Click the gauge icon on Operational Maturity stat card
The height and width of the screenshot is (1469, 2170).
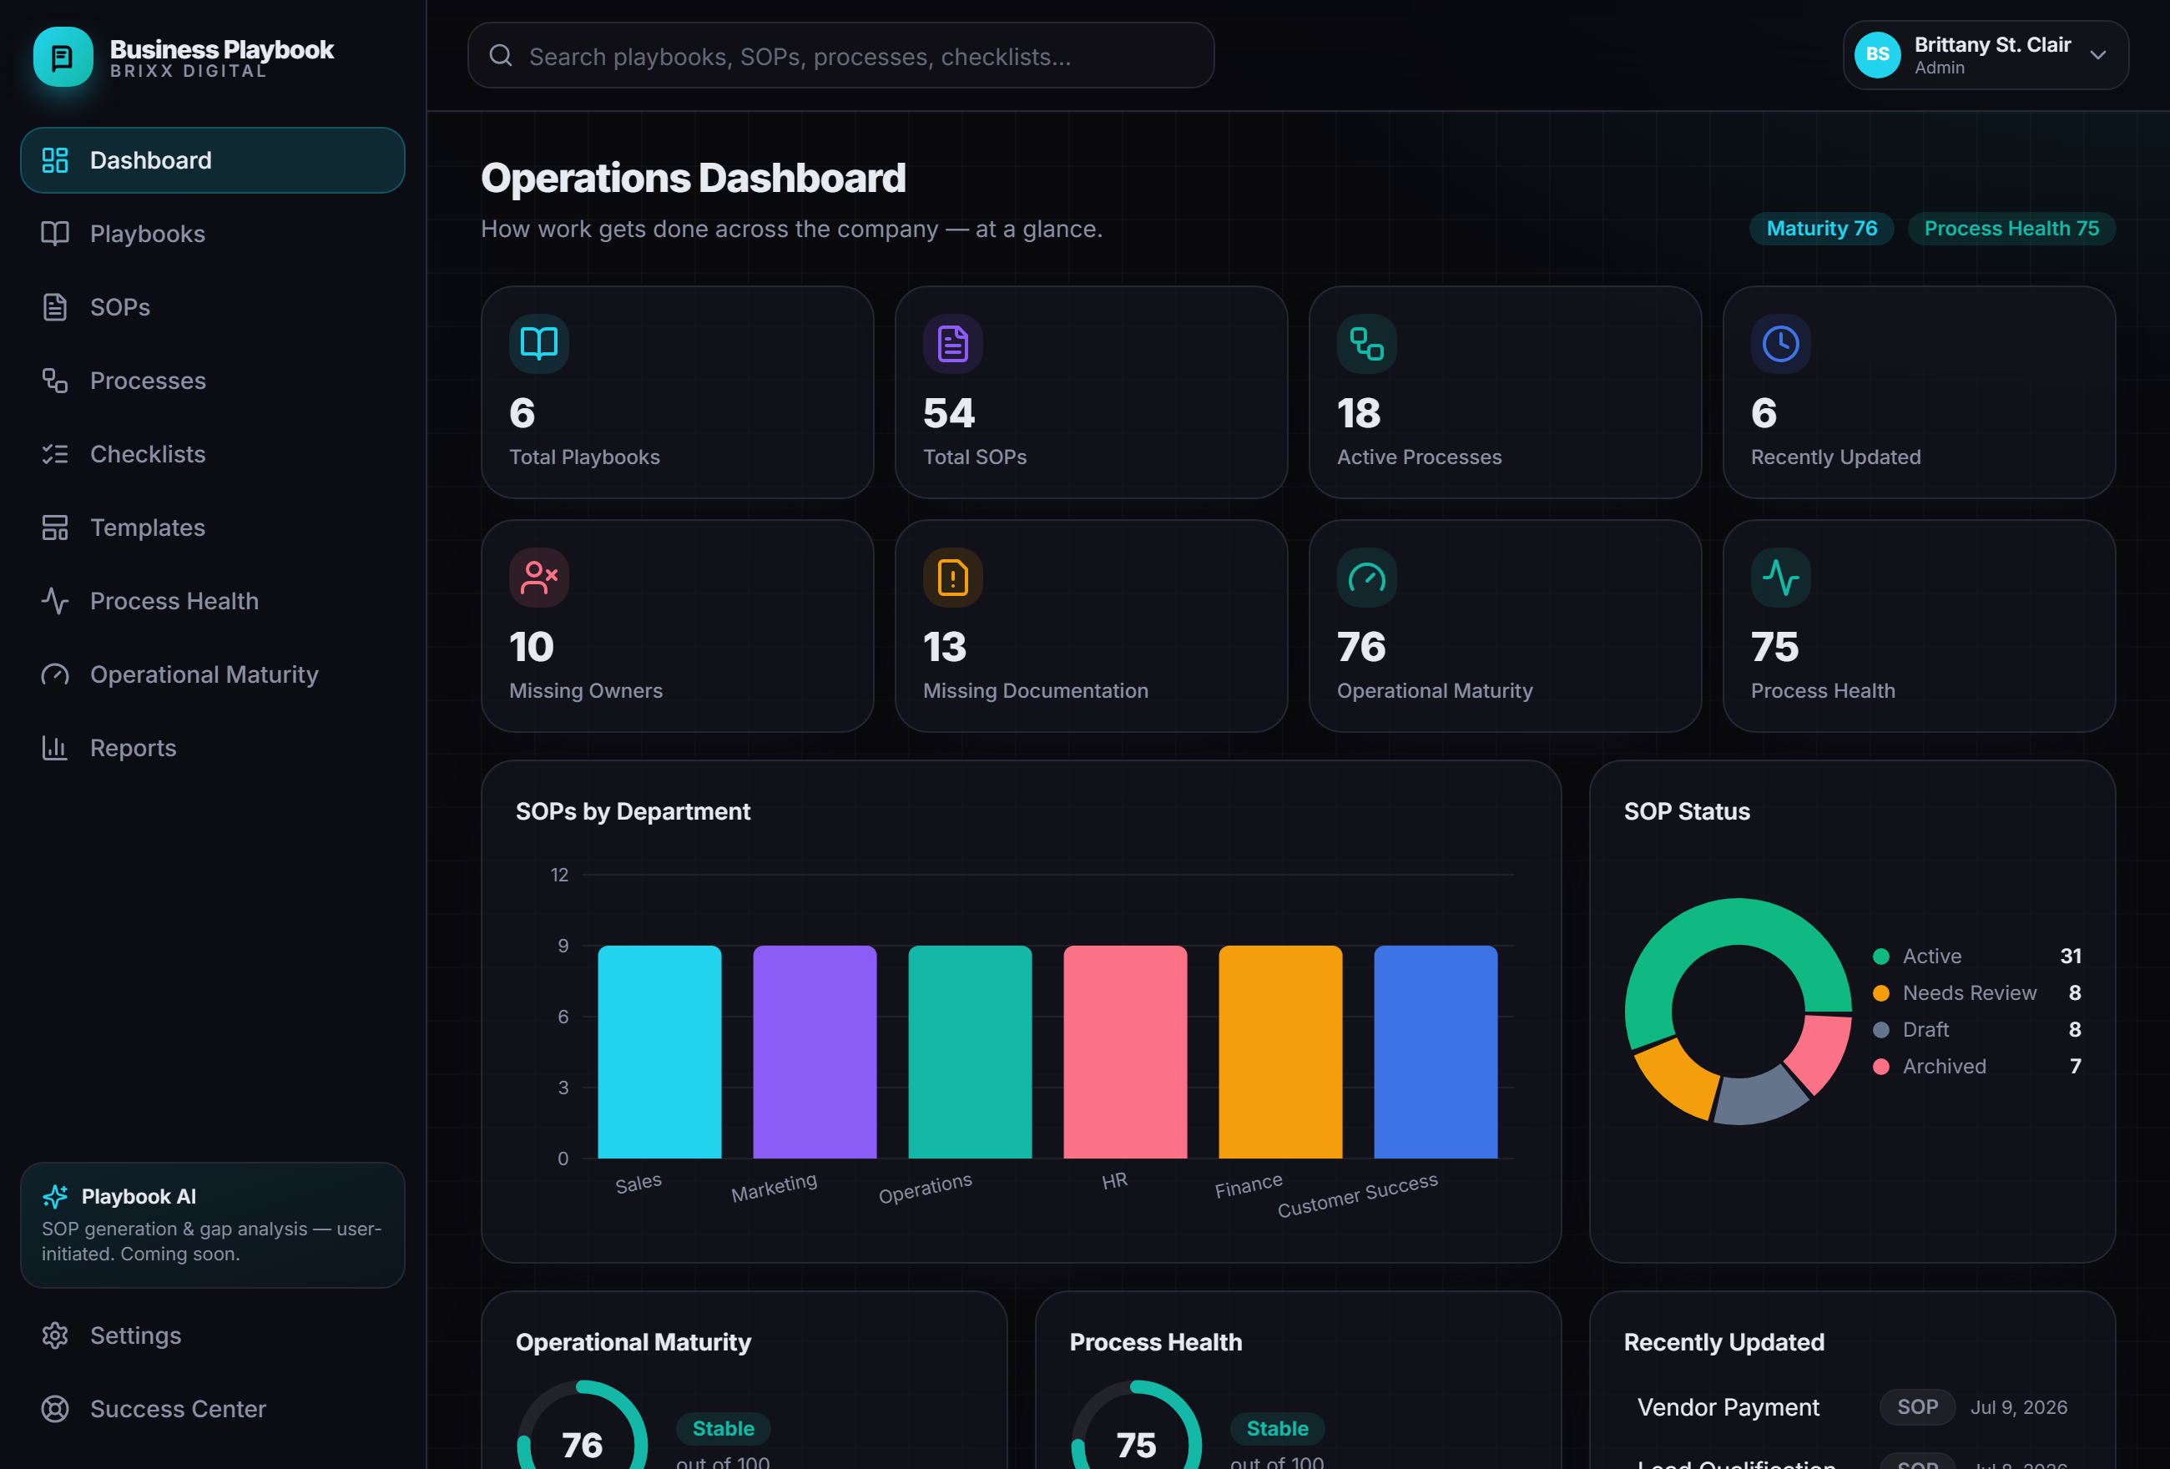pyautogui.click(x=1367, y=577)
